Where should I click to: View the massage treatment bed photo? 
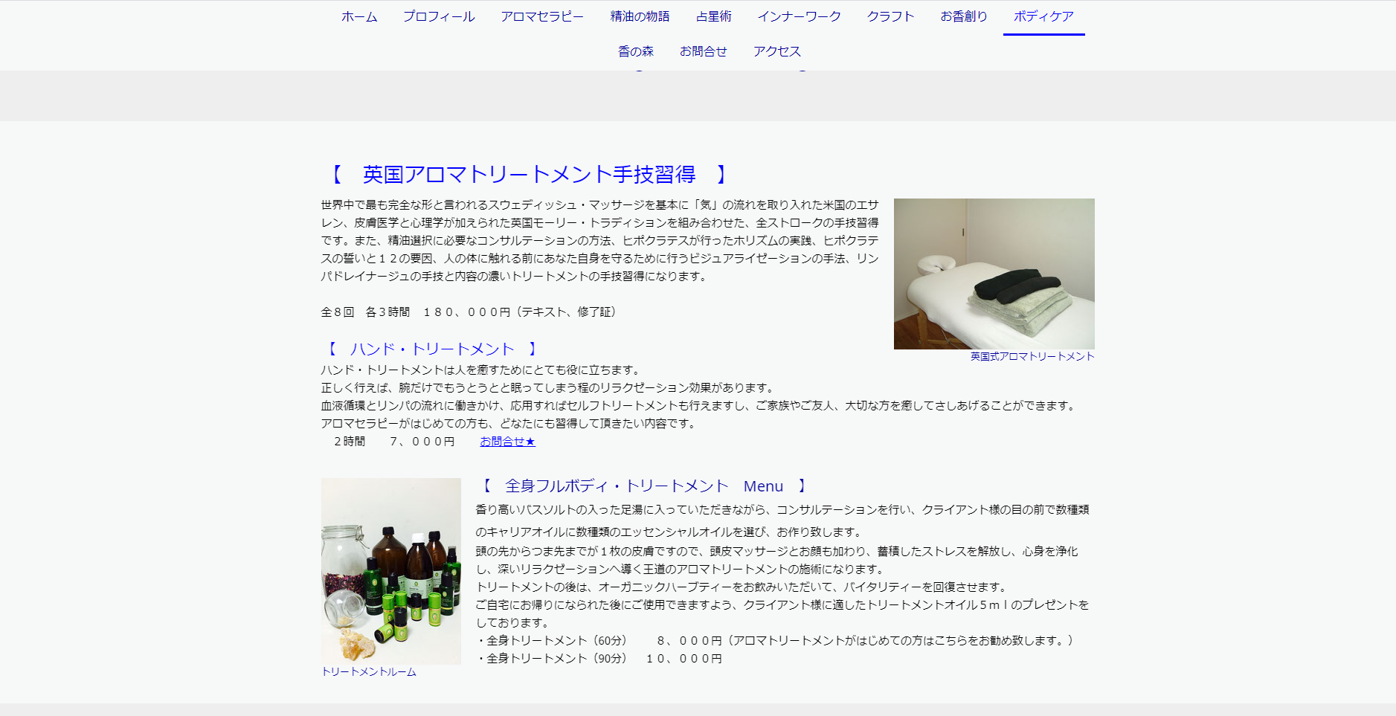pos(994,274)
